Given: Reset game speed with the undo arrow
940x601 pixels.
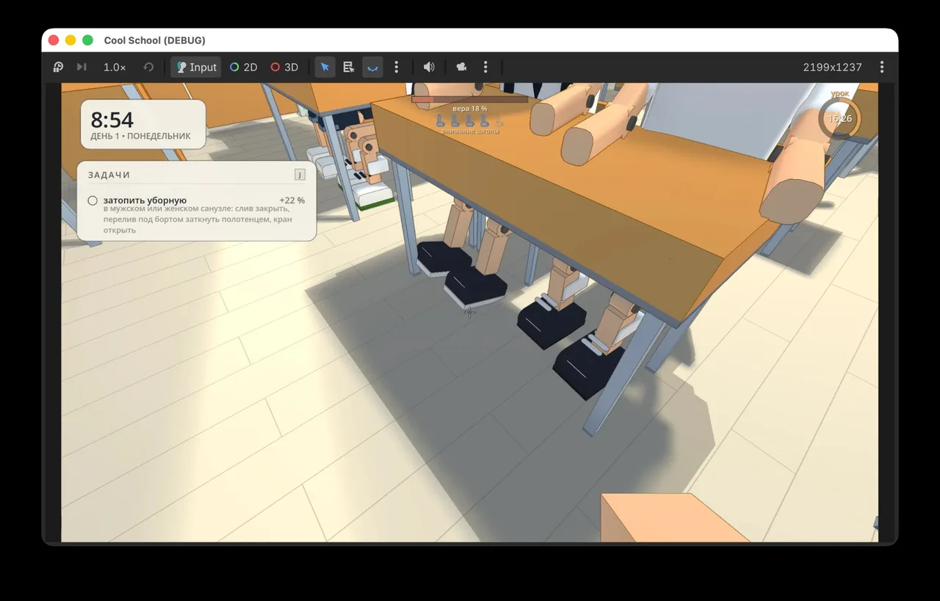Looking at the screenshot, I should [x=148, y=67].
